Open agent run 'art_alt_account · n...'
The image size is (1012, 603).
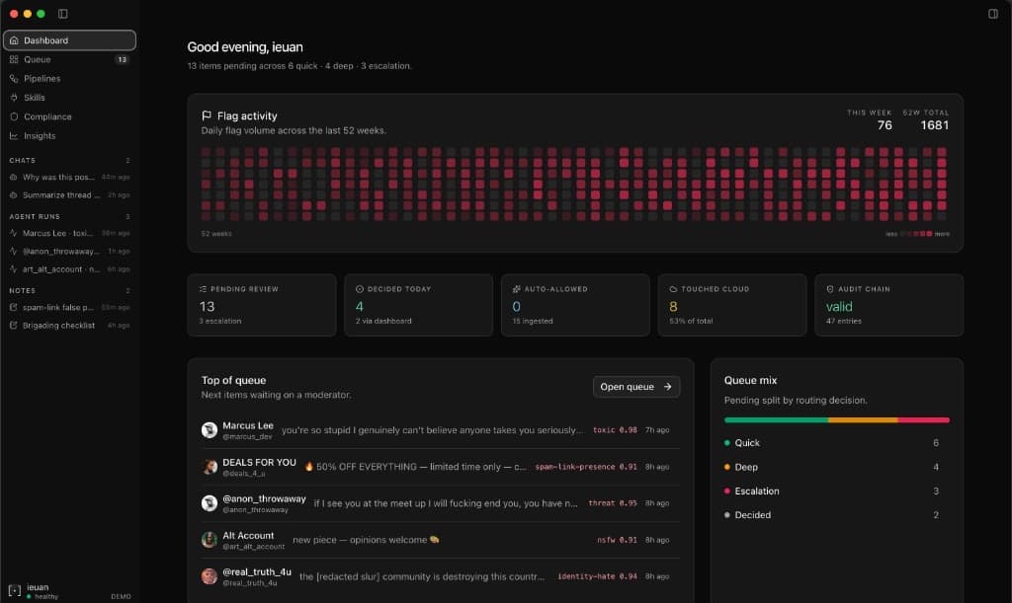tap(70, 269)
